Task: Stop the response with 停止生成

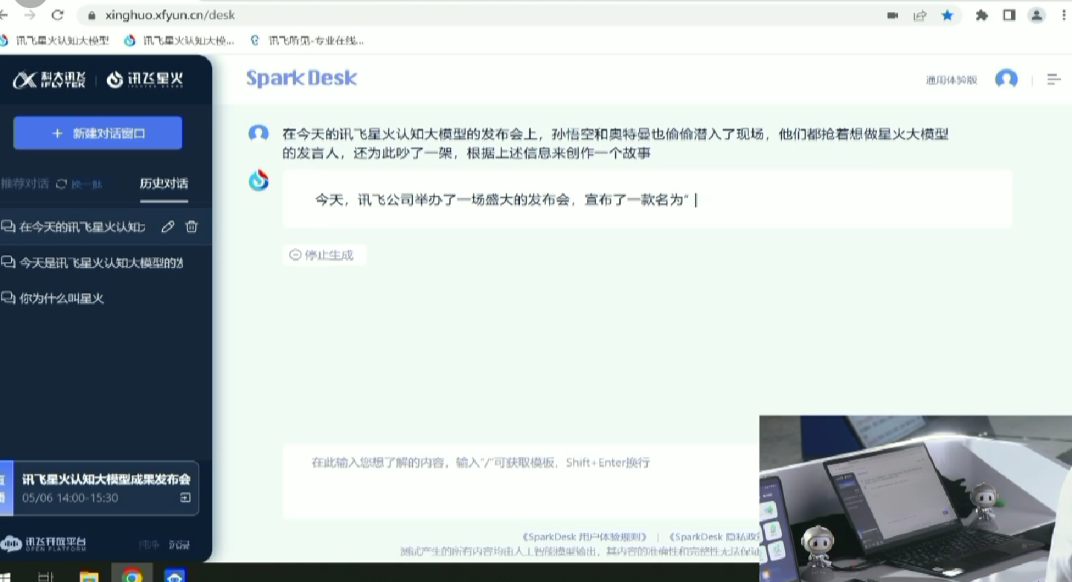Action: tap(324, 255)
